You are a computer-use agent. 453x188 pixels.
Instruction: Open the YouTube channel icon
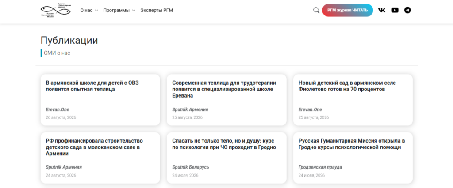coord(395,11)
